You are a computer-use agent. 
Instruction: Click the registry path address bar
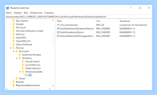78,17
